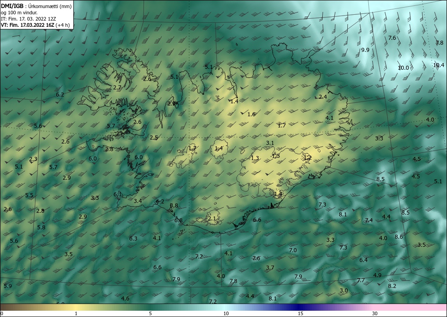Click the 3.4 value label
The image size is (447, 317).
click(138, 201)
